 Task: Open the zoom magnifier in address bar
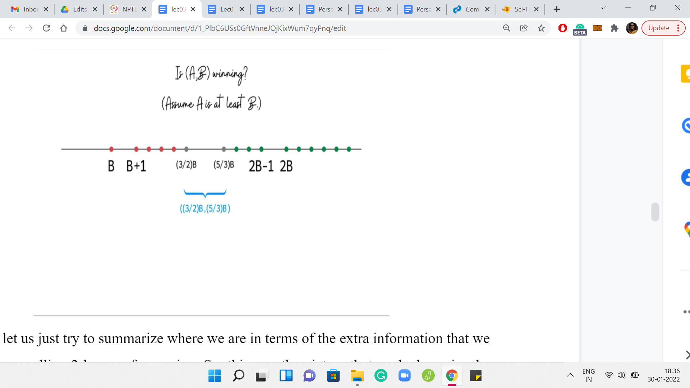(507, 28)
